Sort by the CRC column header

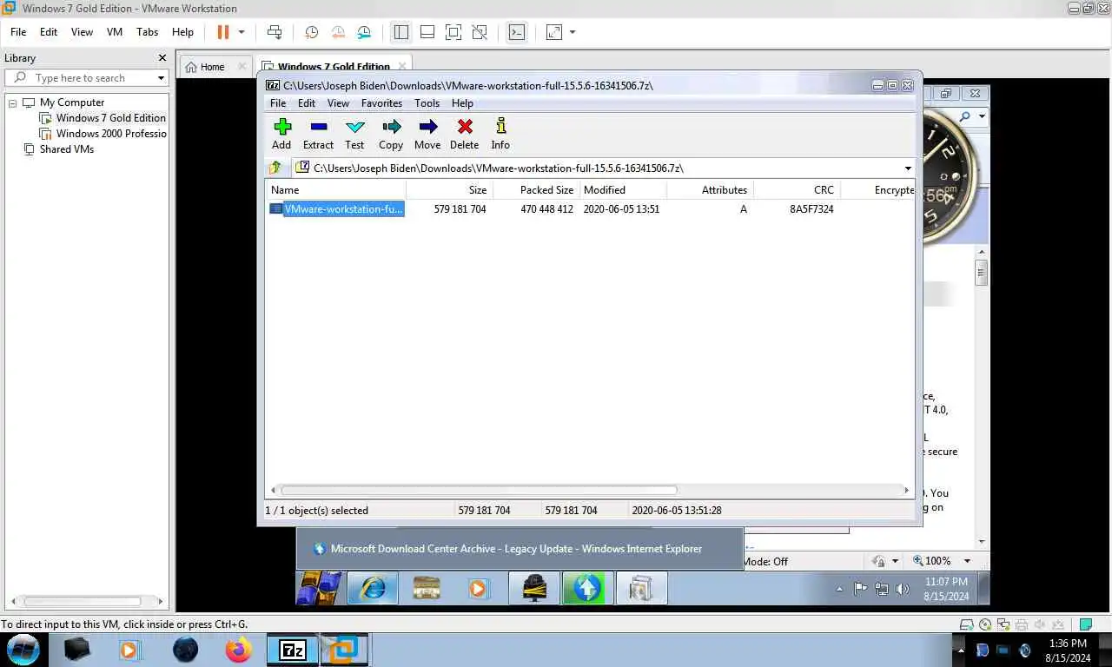(x=798, y=189)
